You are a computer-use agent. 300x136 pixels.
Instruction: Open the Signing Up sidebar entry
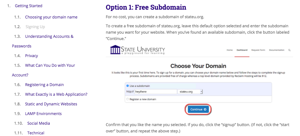35,27
